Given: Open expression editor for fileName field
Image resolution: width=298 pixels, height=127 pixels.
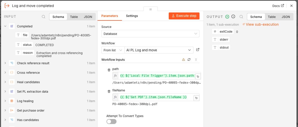Looking at the screenshot, I should pos(196,98).
